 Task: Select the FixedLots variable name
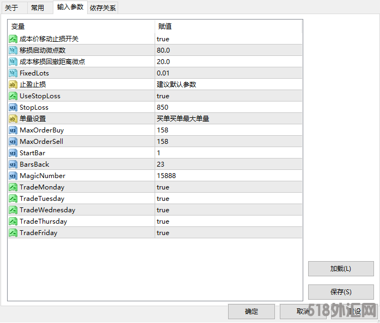point(34,73)
